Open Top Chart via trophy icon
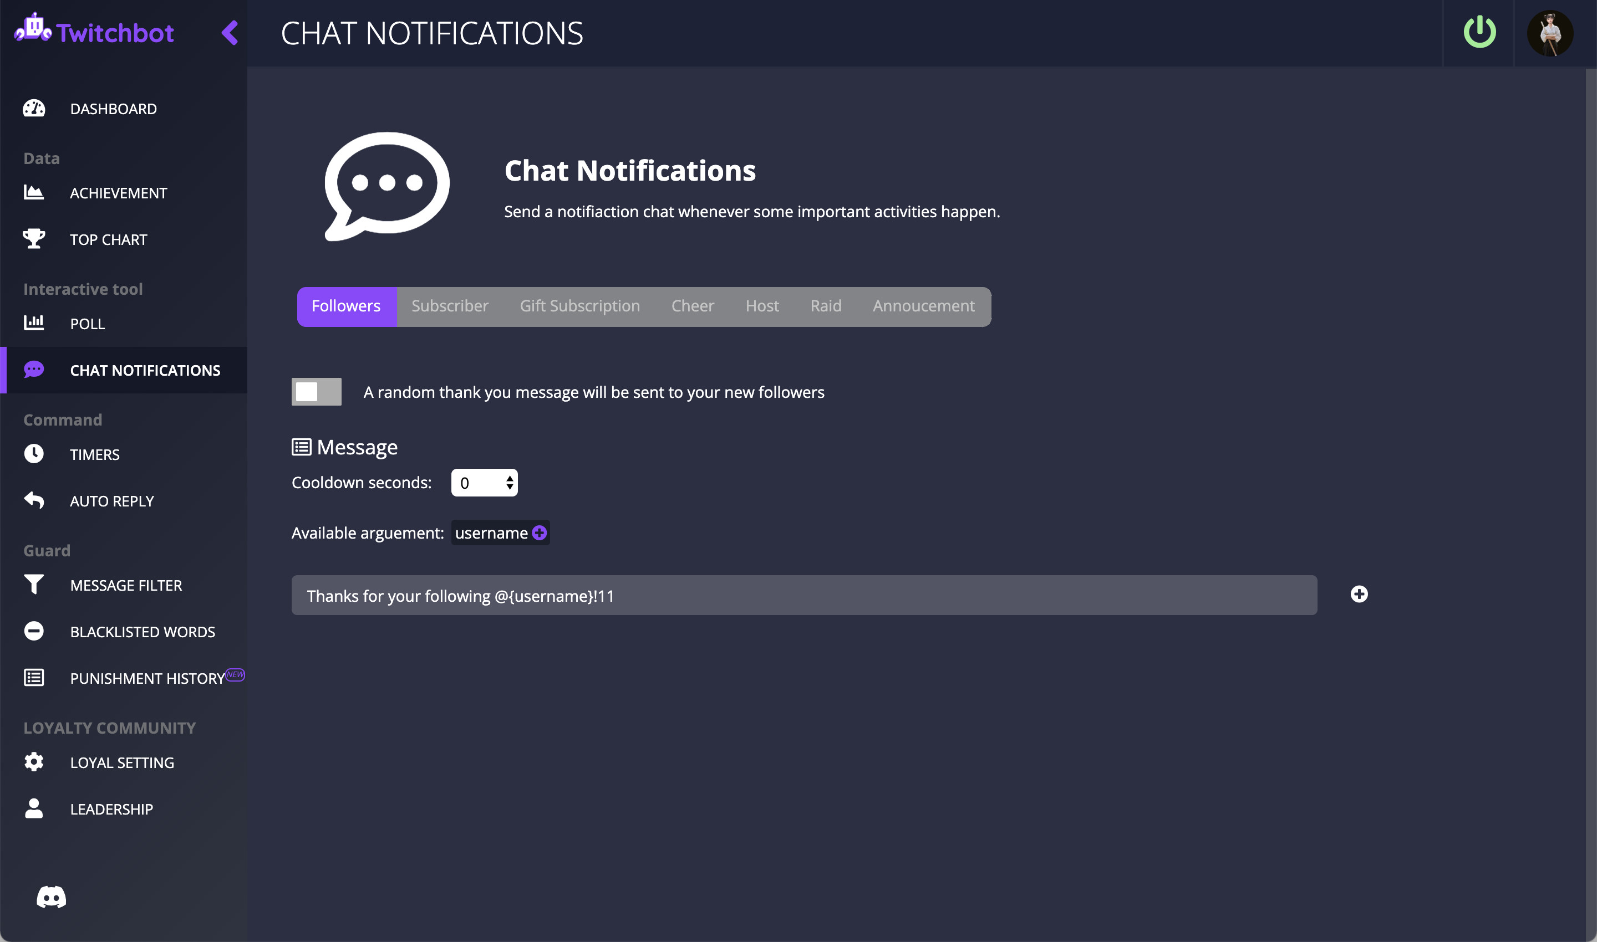 point(34,239)
